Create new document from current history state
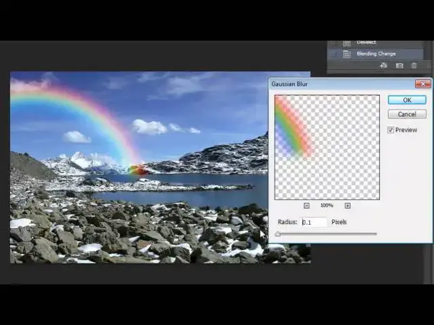 coord(383,66)
